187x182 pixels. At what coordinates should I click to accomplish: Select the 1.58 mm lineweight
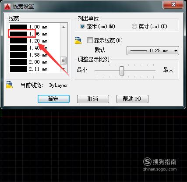pyautogui.click(x=35, y=55)
